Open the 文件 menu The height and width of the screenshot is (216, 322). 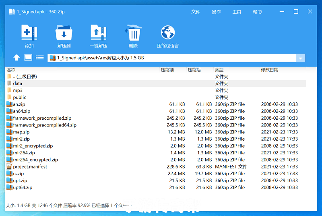[x=196, y=12]
